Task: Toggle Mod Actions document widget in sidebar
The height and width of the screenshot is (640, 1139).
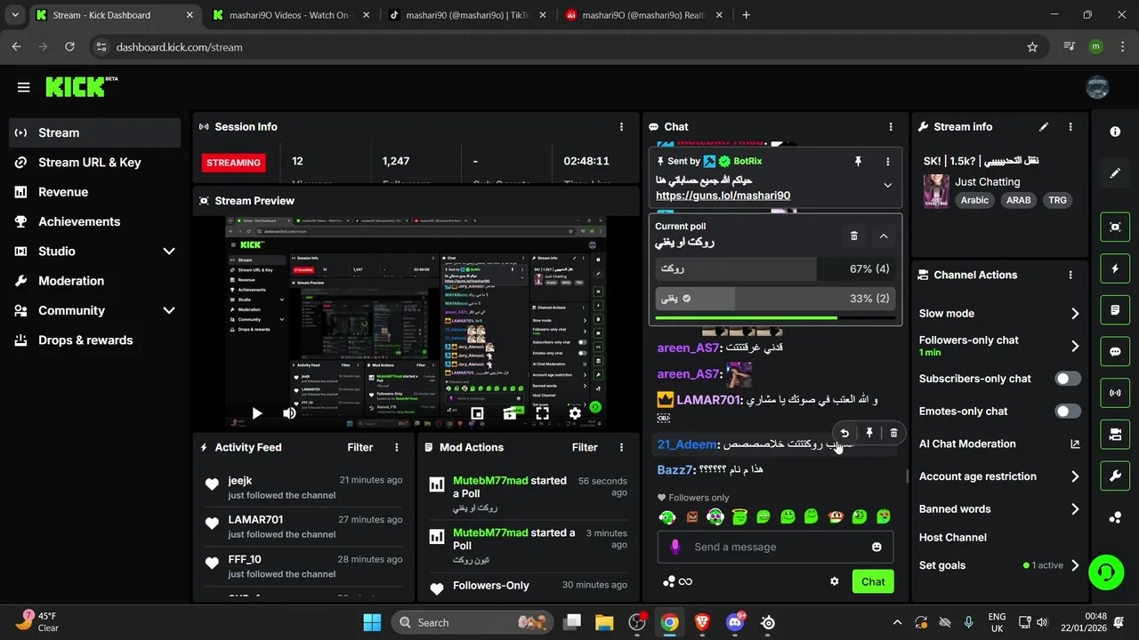Action: pyautogui.click(x=1115, y=310)
